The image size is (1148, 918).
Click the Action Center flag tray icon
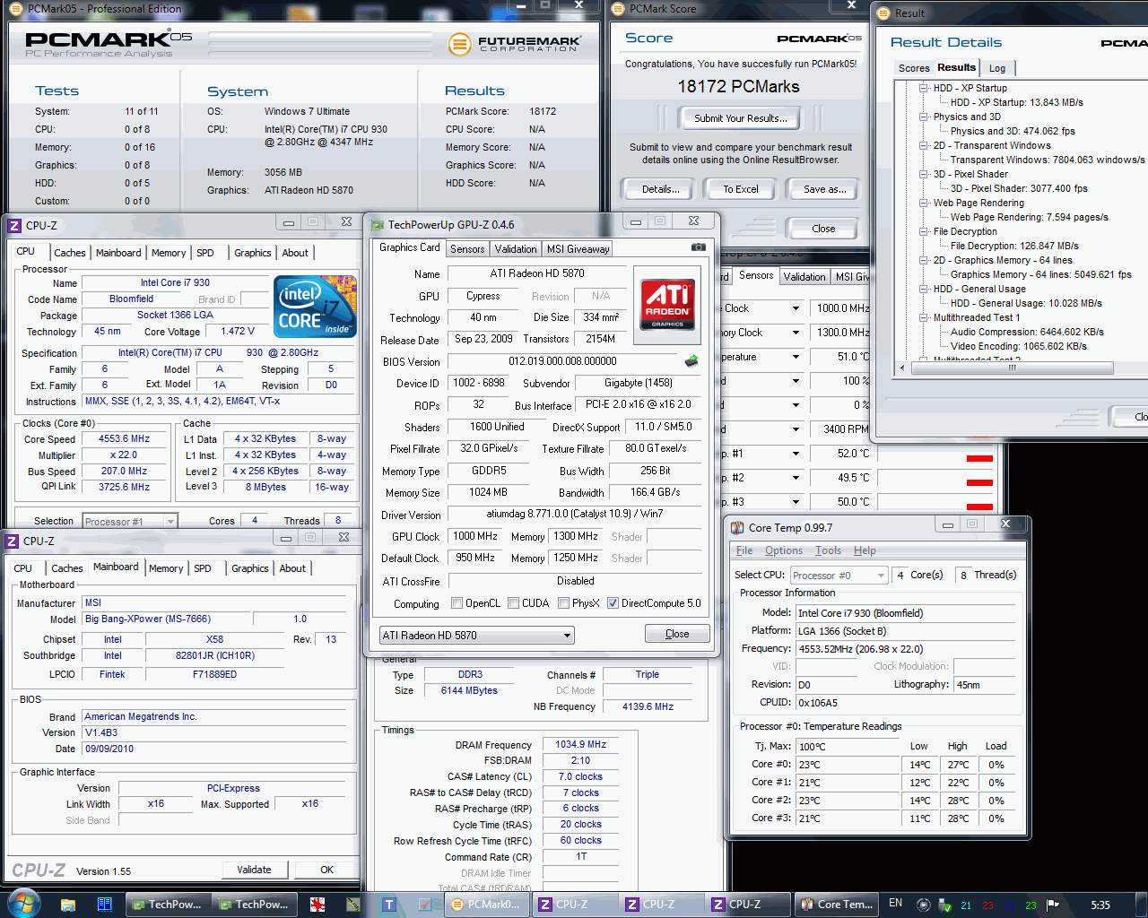click(1053, 905)
